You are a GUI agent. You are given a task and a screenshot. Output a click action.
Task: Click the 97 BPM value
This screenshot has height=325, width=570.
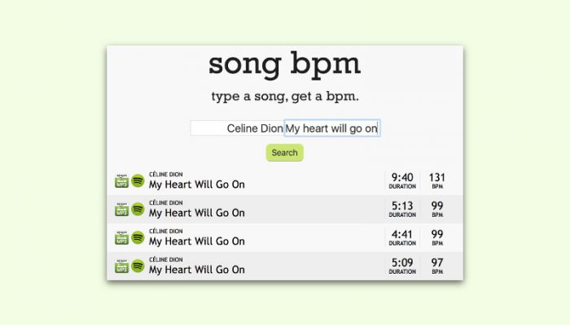coord(437,262)
